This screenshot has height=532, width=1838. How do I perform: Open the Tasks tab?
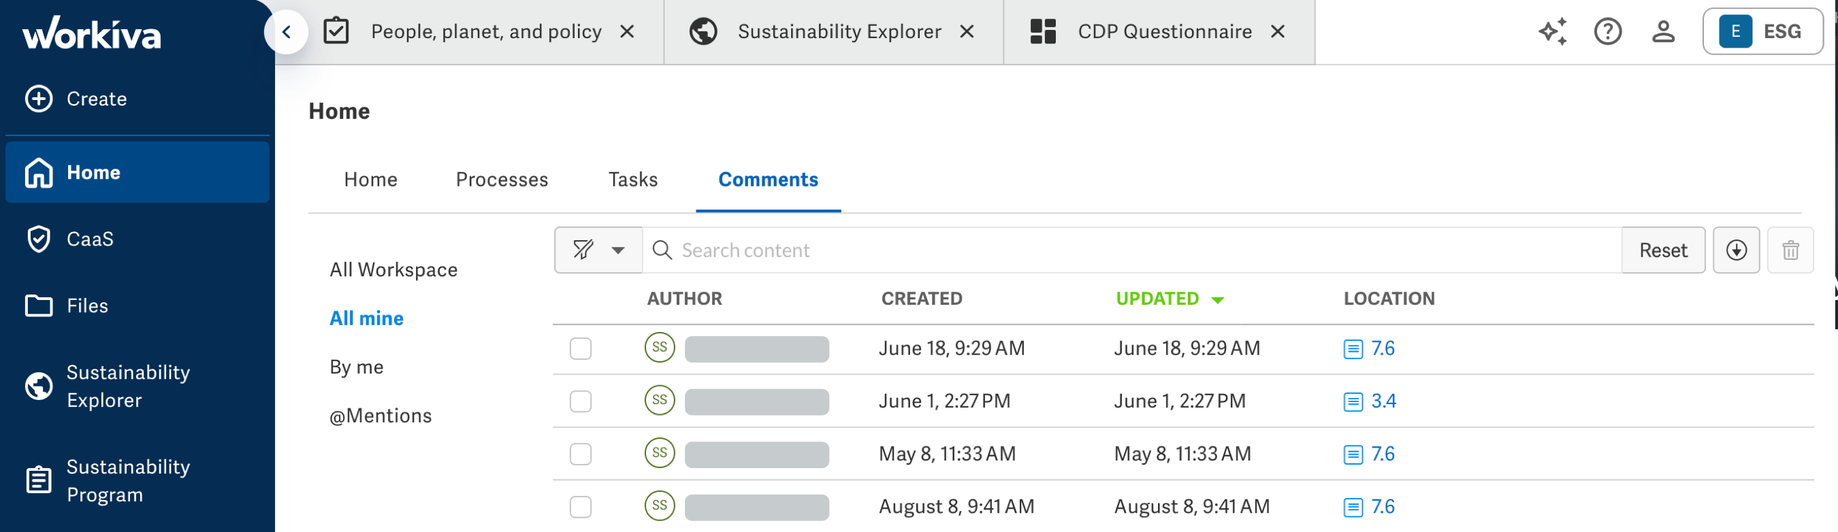[x=633, y=180]
